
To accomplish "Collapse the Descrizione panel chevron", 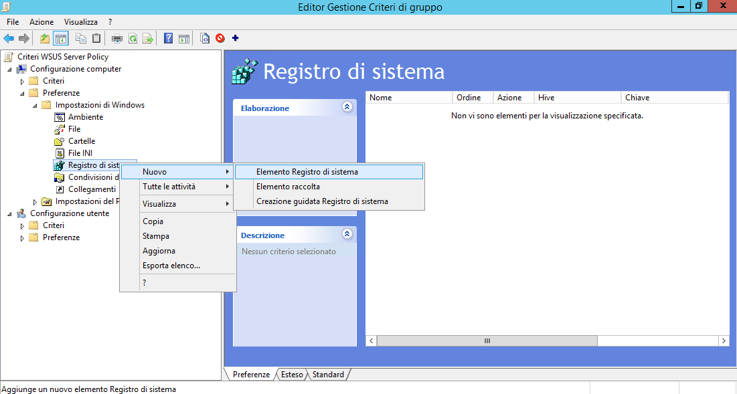I will pos(347,234).
